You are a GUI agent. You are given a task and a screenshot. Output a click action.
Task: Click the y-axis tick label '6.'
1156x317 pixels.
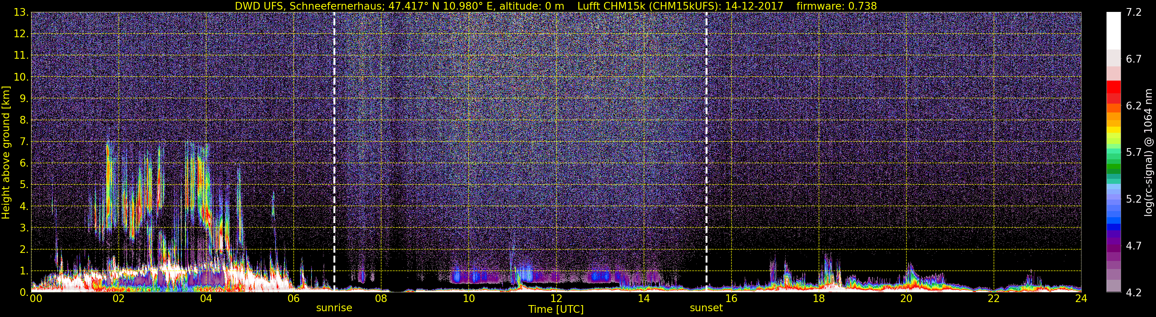coord(24,163)
